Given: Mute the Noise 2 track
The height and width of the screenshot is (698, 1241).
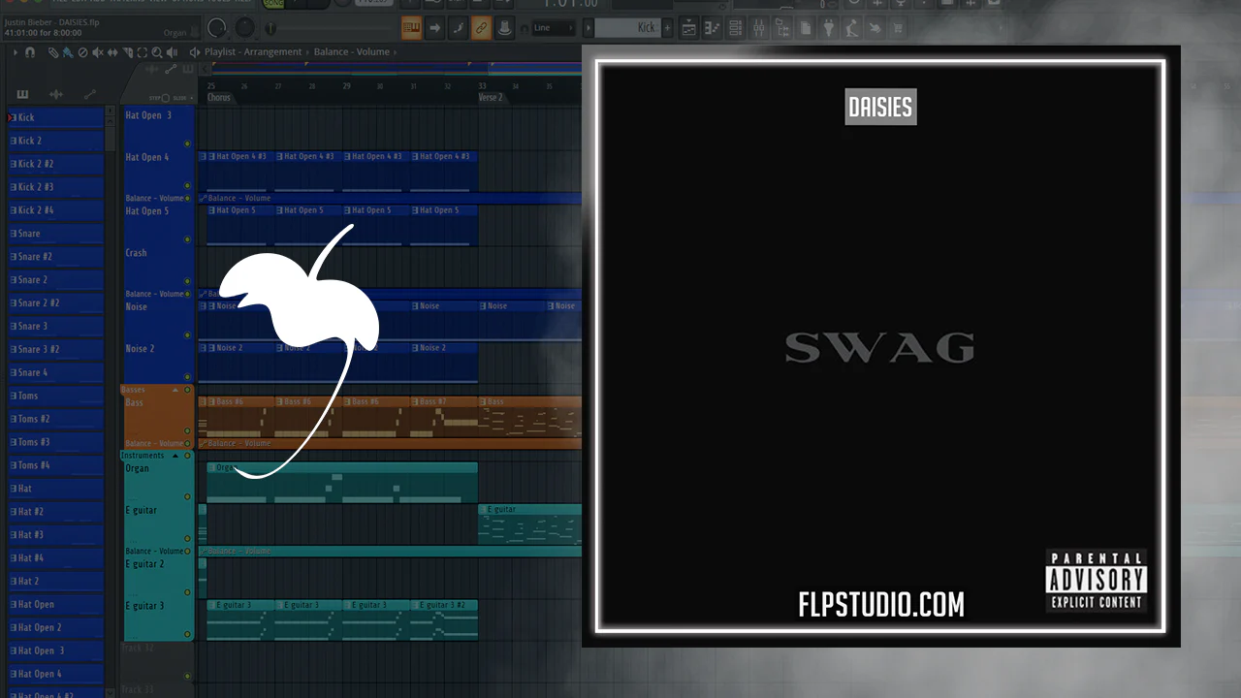Looking at the screenshot, I should (x=187, y=377).
